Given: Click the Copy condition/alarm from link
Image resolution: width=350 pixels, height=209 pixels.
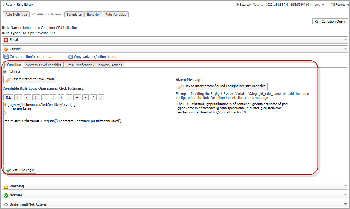Looking at the screenshot, I should pyautogui.click(x=31, y=57).
